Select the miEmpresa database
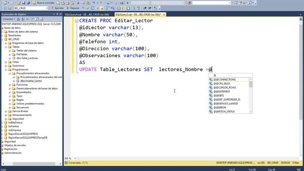 [x=15, y=130]
